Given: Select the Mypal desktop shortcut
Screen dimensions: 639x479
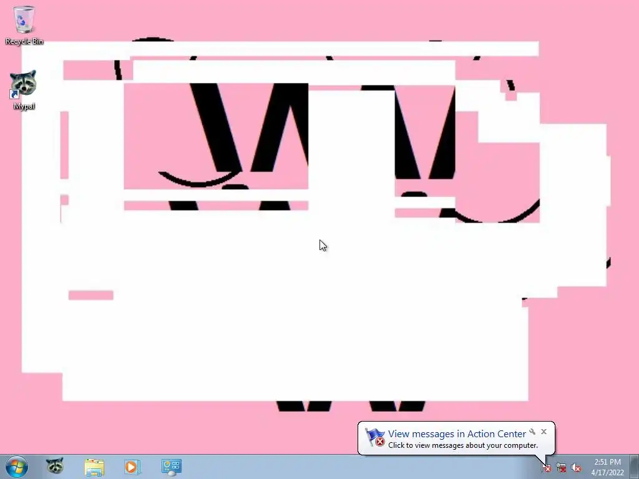Looking at the screenshot, I should coord(24,90).
